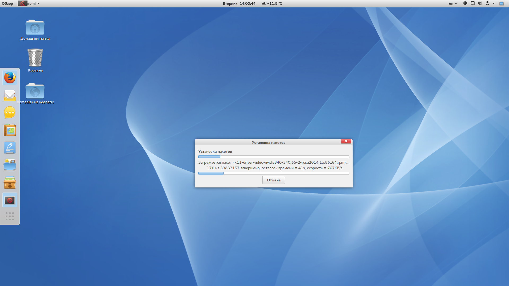Open the file manager dock icon
The image size is (509, 286).
[10, 165]
